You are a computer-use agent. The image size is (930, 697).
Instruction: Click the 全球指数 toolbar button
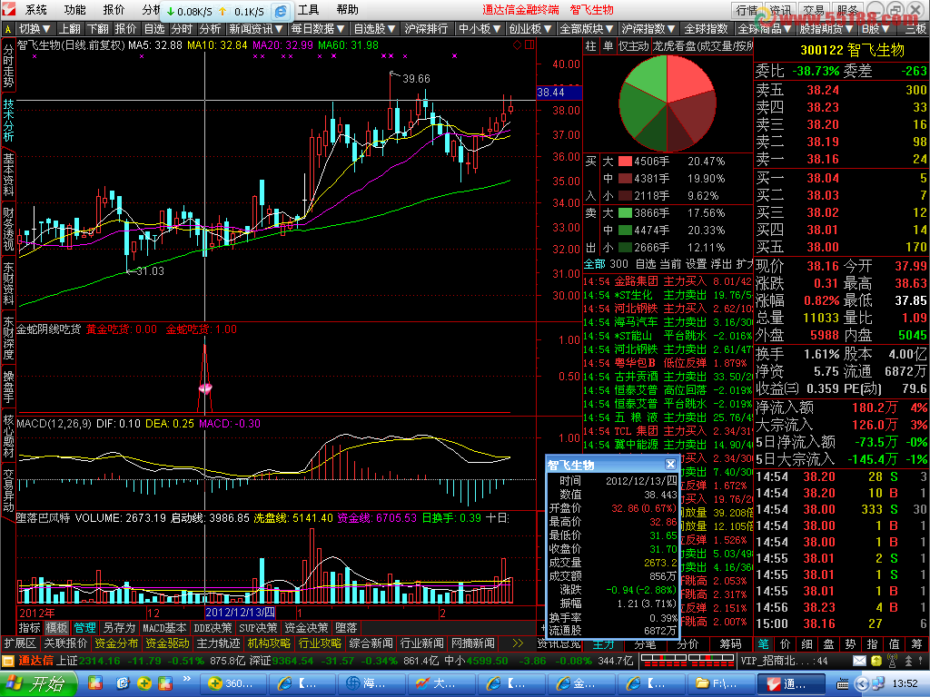point(706,28)
